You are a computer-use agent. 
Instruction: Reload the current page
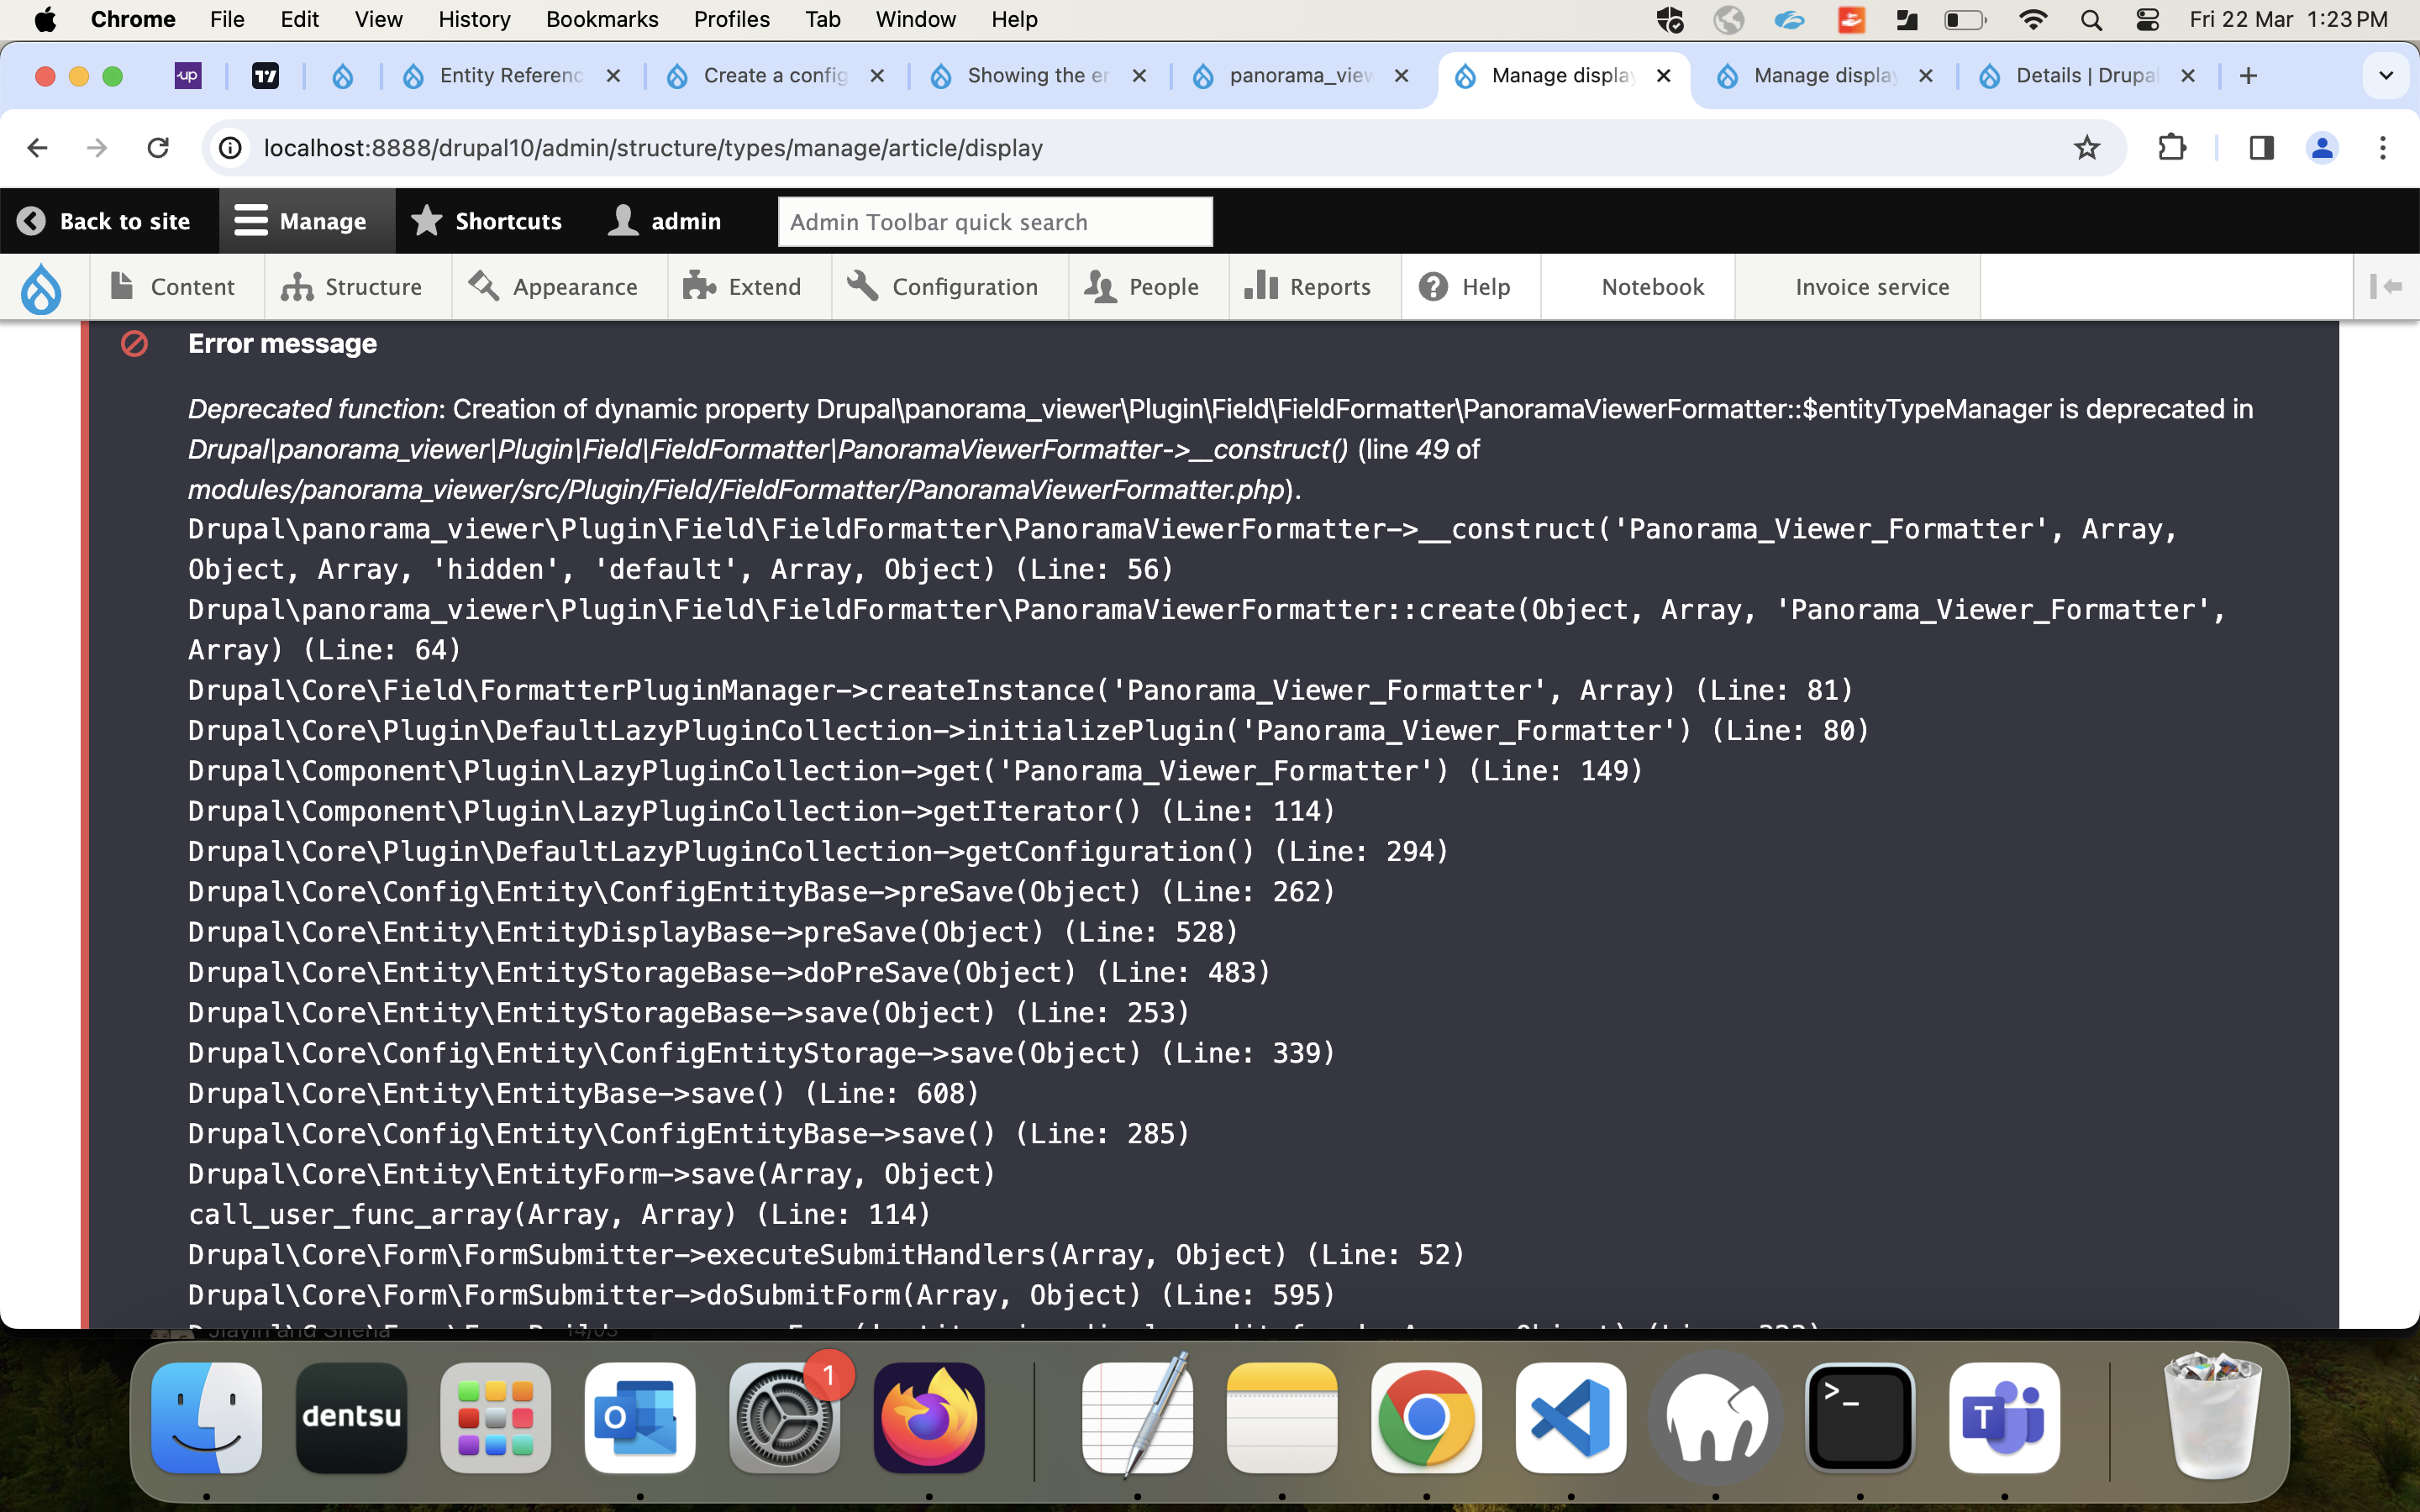point(158,148)
